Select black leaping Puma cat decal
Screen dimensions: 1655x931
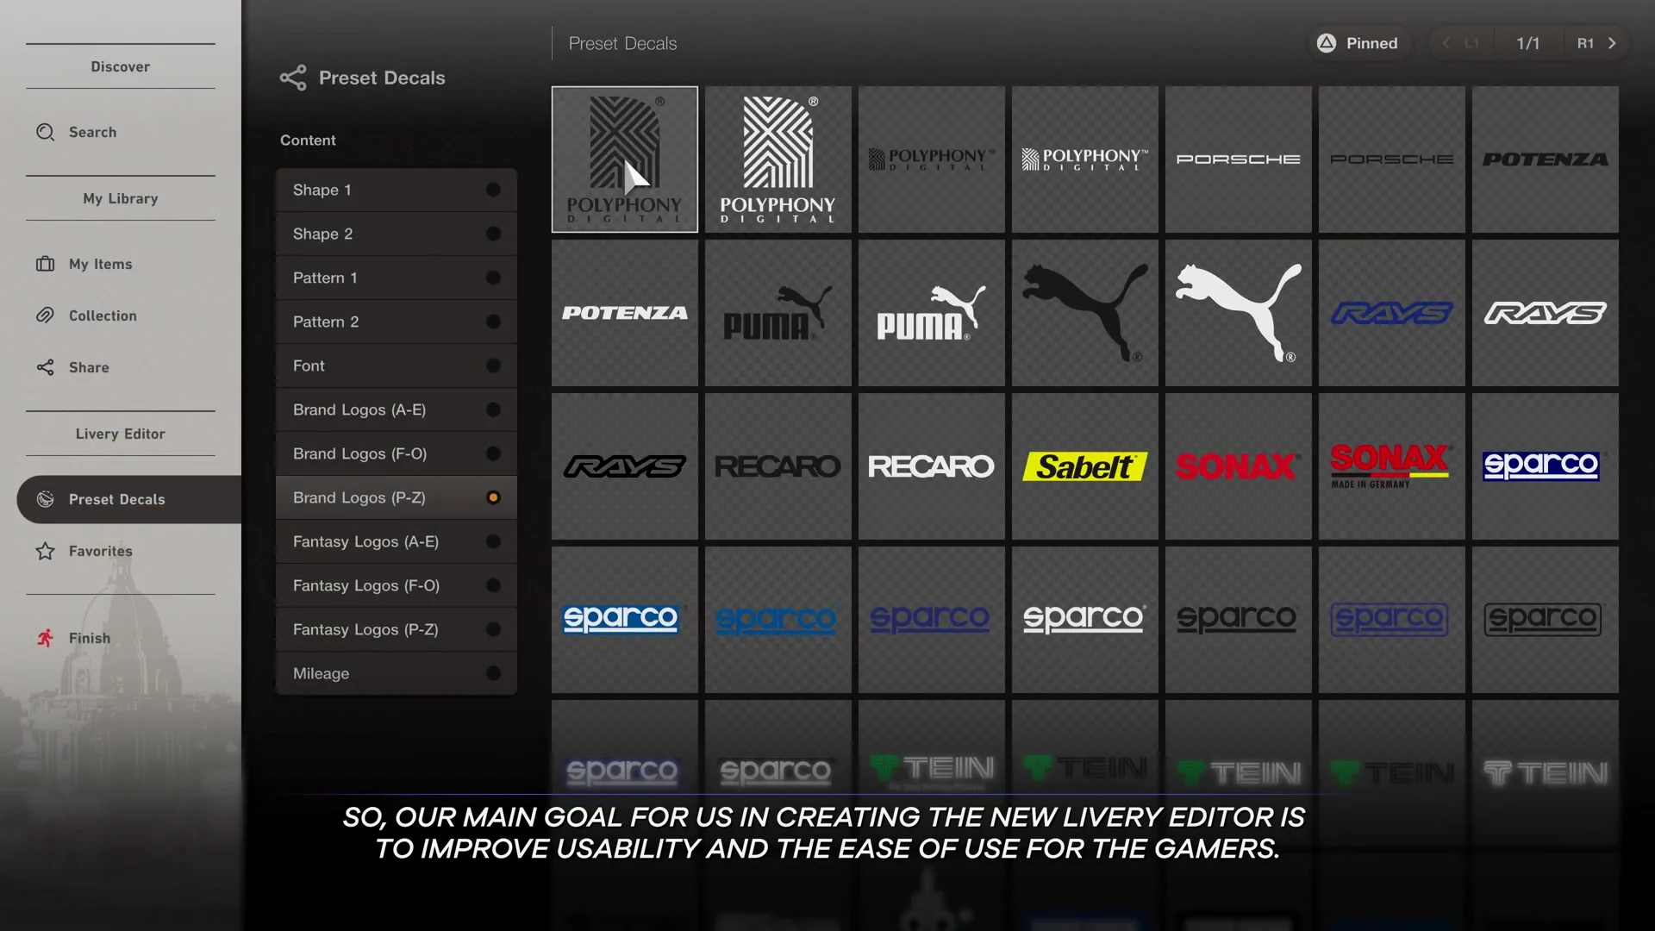[x=1085, y=313]
